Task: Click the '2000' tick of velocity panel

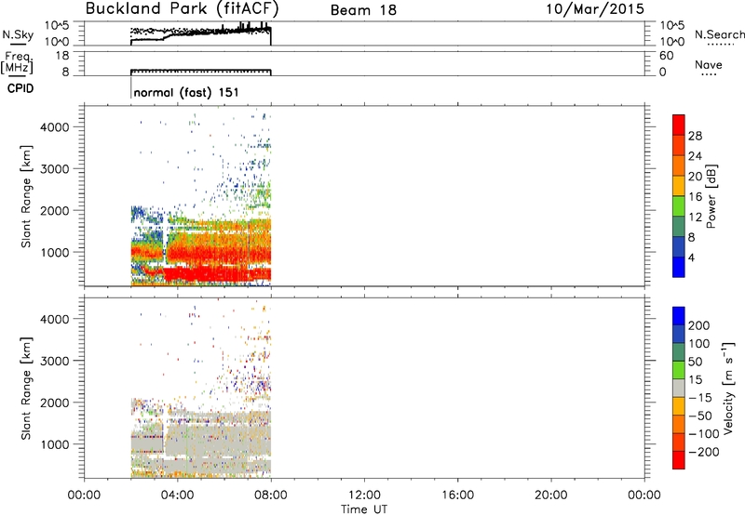Action: coord(55,403)
